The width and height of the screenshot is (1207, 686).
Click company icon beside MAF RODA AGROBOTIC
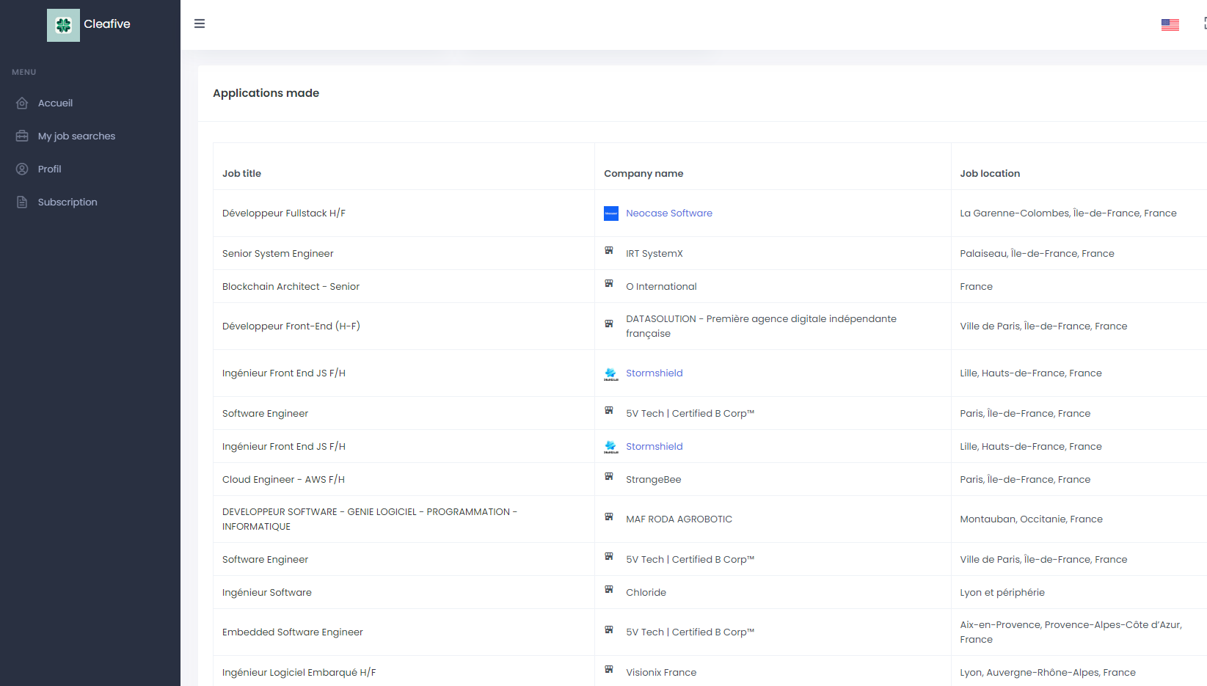609,517
